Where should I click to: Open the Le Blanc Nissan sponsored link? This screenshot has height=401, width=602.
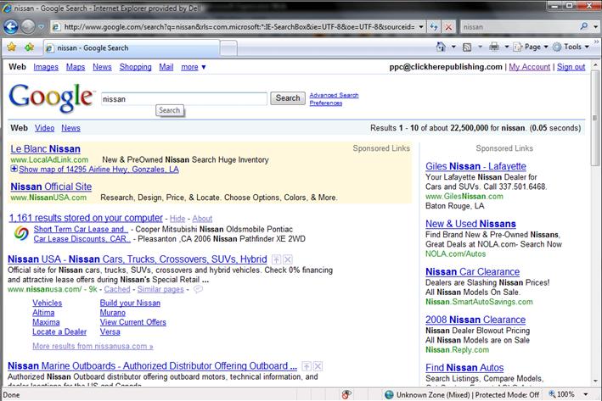pyautogui.click(x=45, y=148)
